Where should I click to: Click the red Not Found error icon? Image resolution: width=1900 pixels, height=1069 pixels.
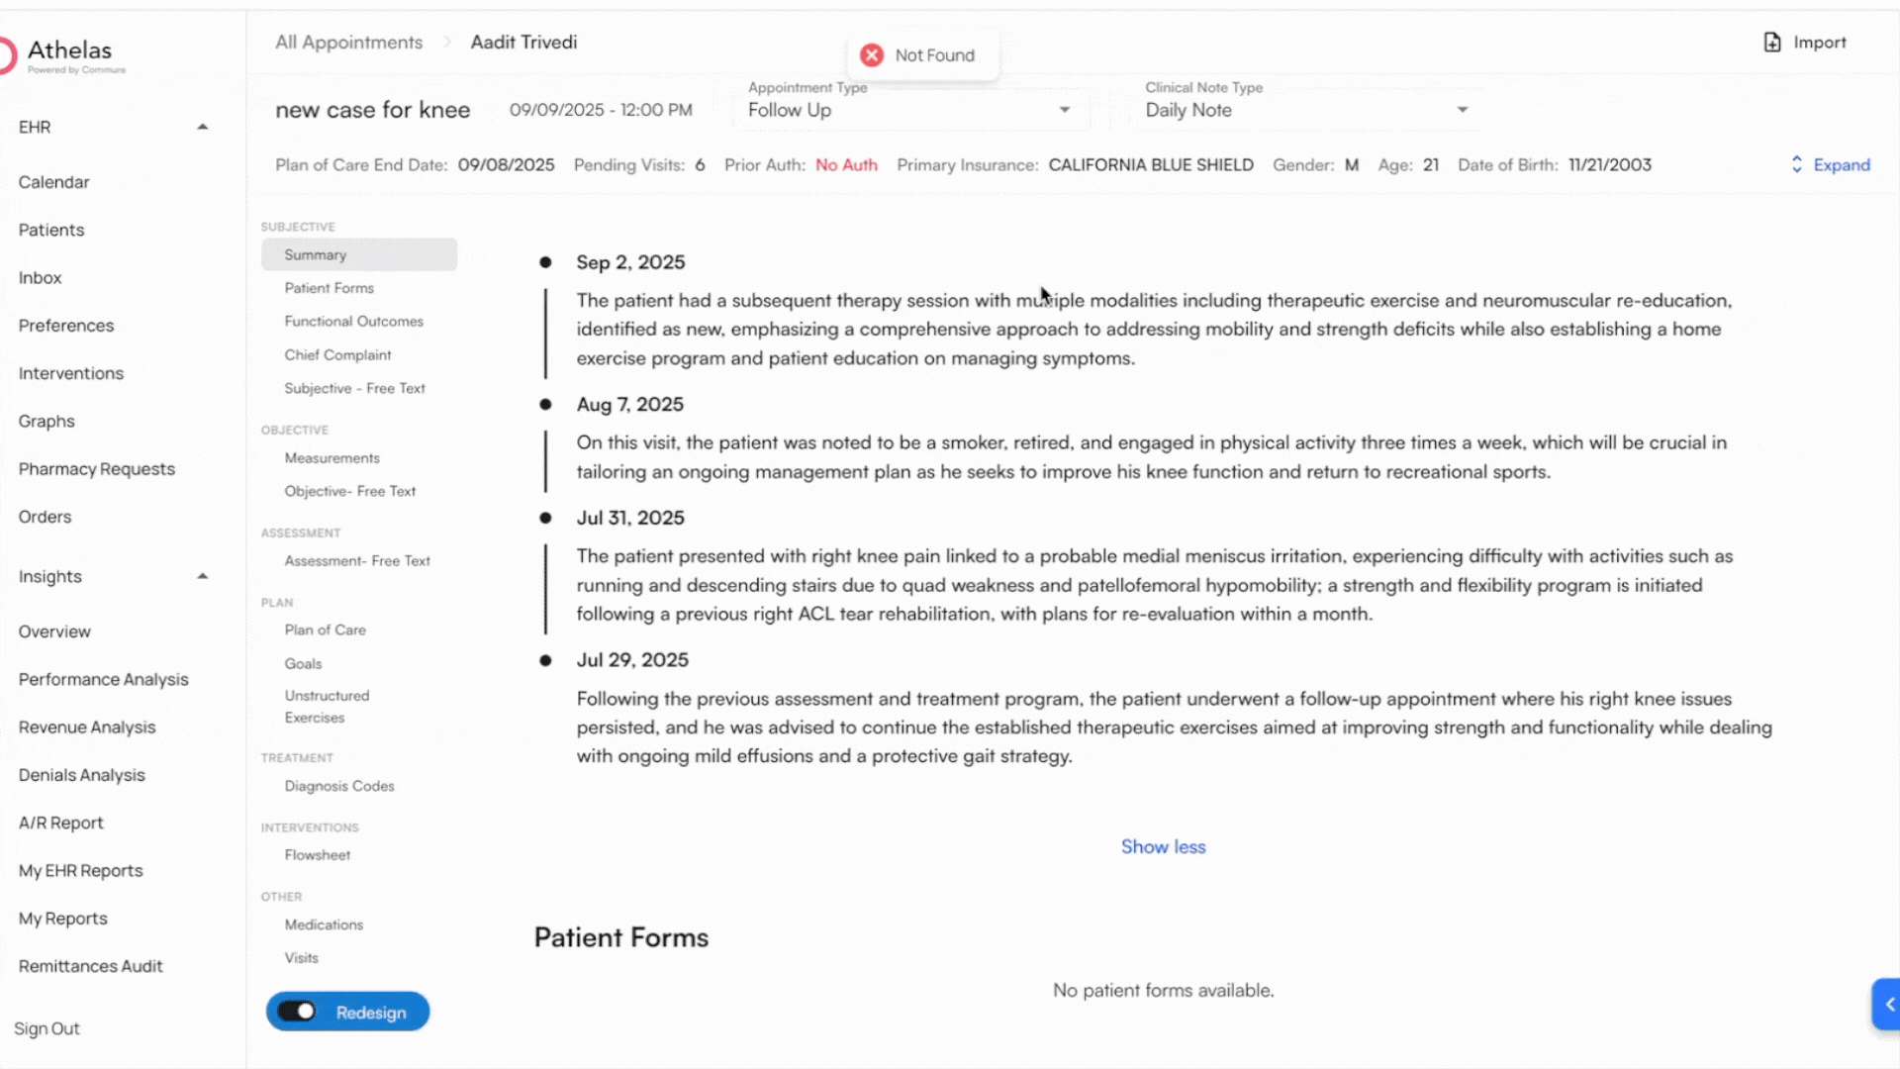[871, 55]
